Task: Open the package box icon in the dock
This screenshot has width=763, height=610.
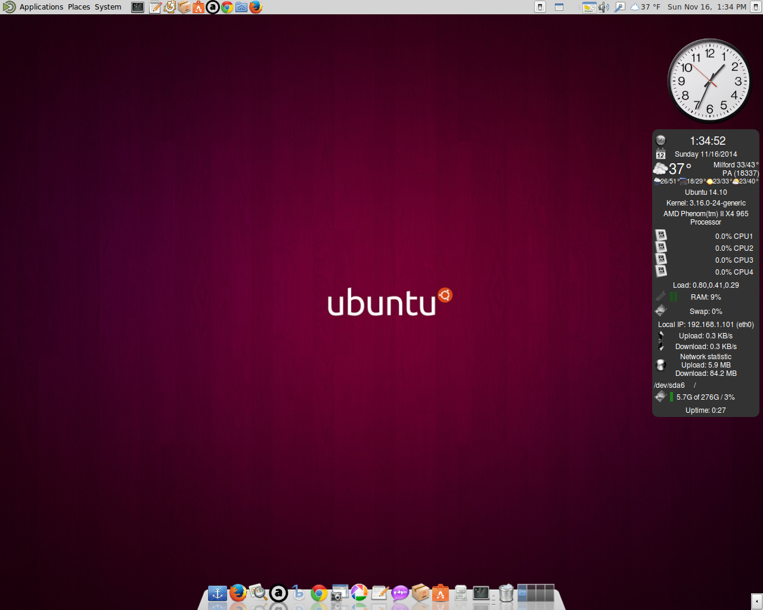Action: pyautogui.click(x=420, y=593)
